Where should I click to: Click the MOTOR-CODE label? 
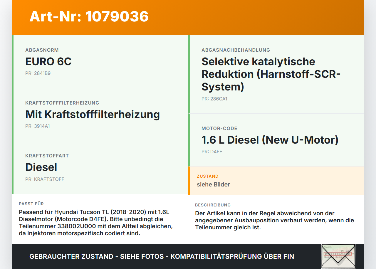point(219,128)
